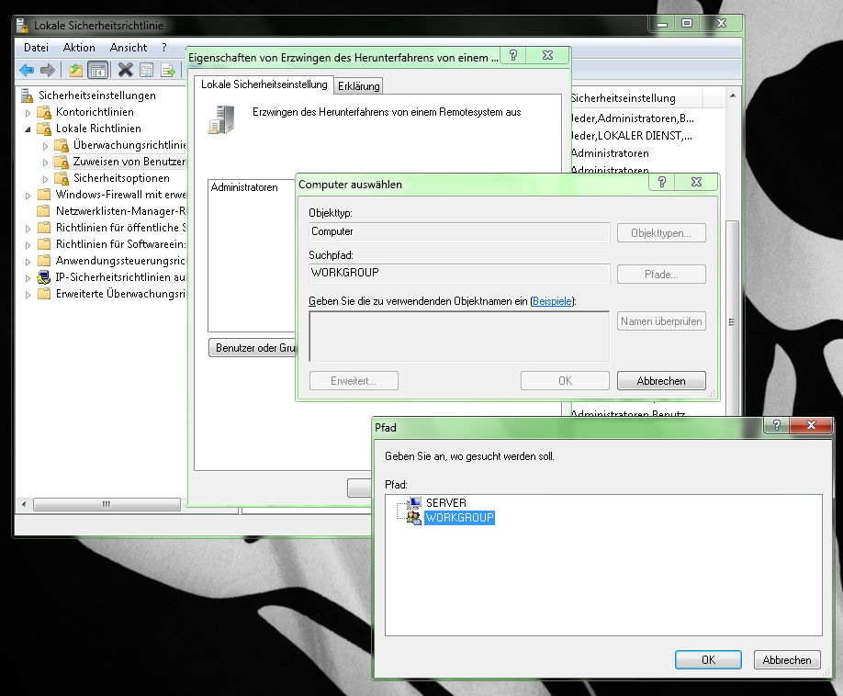The image size is (843, 696).
Task: Click the Windows-Firewall folder icon
Action: [x=44, y=195]
